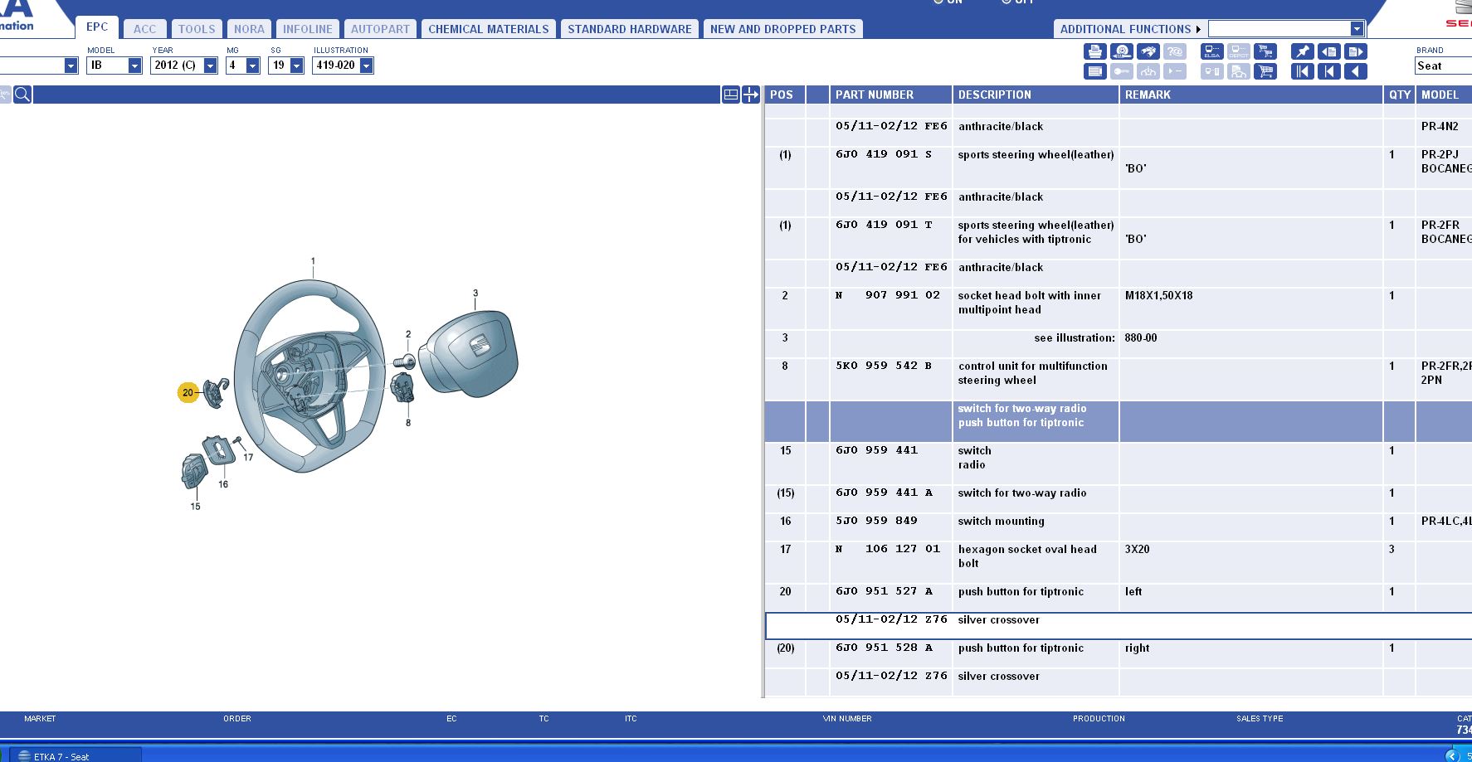Launch the ELSA link icon

click(x=1211, y=51)
